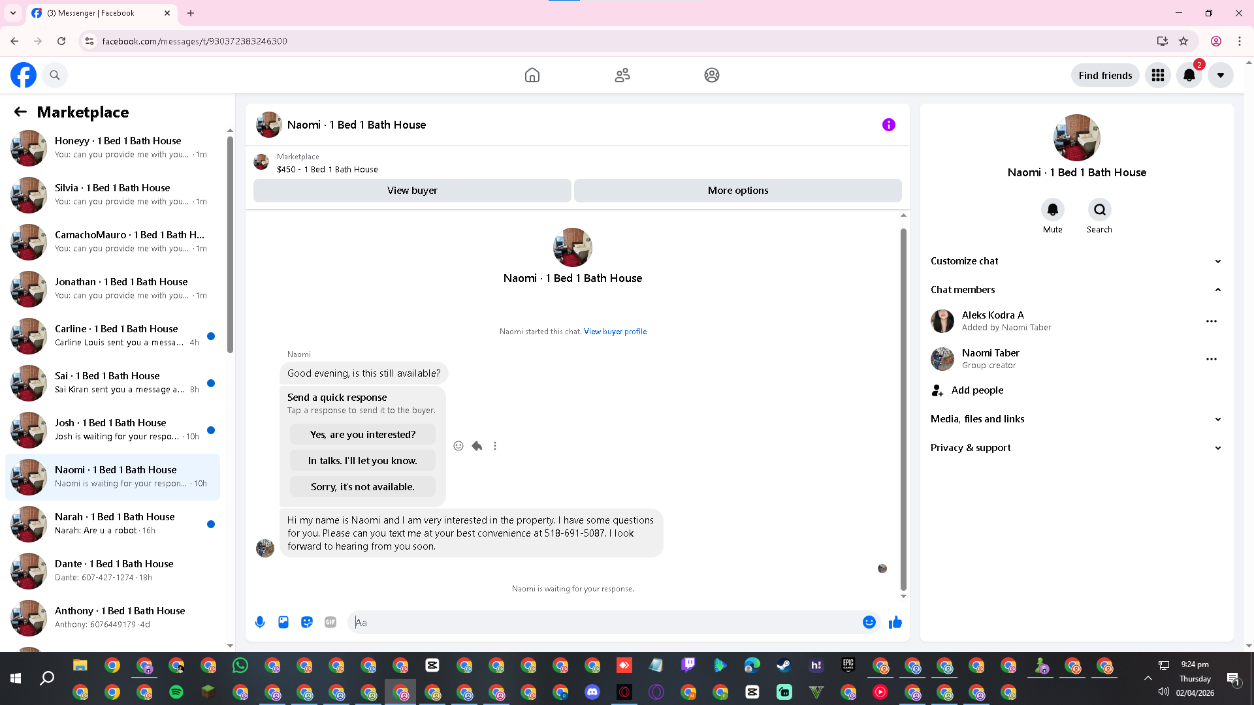Open the View buyer profile link

pyautogui.click(x=615, y=332)
